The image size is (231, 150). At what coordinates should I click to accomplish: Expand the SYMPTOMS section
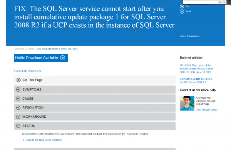(x=95, y=89)
